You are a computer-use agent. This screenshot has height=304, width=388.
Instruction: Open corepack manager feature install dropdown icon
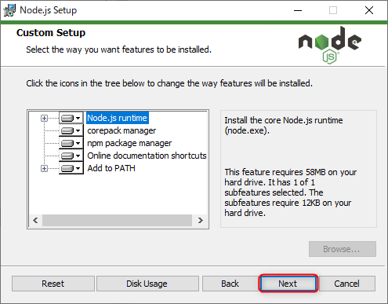[x=71, y=130]
